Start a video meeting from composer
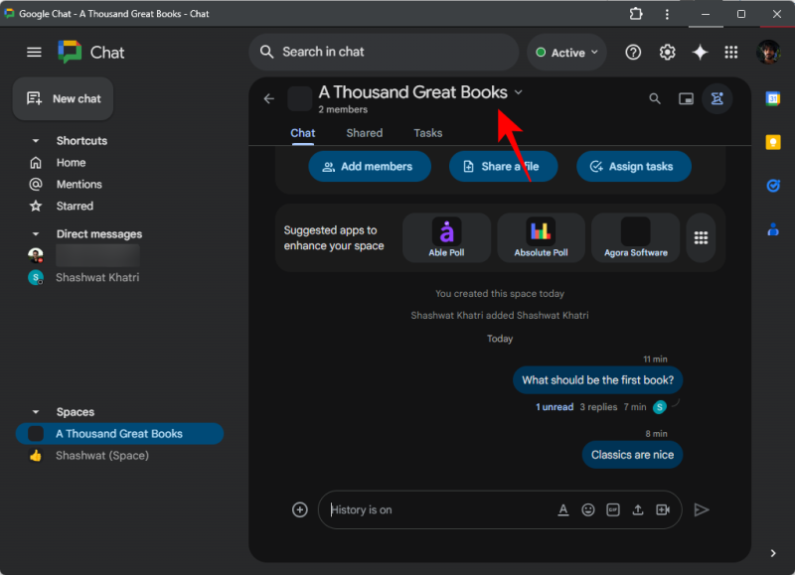 [x=663, y=509]
